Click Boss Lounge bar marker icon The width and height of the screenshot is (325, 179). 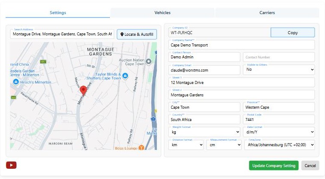pyautogui.click(x=141, y=147)
